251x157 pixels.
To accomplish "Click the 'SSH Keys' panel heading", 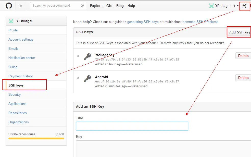I will 84,32.
